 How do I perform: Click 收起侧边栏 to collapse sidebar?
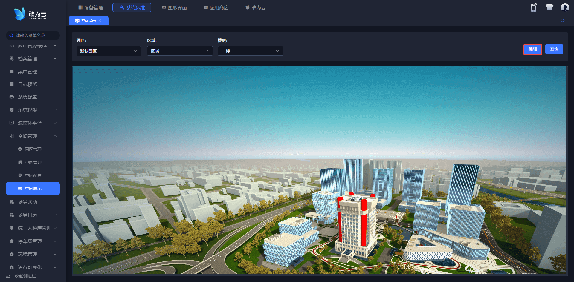(25, 276)
